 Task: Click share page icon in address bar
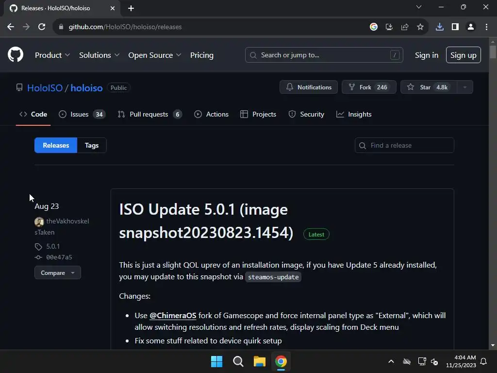405,27
